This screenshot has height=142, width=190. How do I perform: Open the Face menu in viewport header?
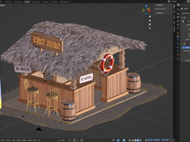coord(35,140)
